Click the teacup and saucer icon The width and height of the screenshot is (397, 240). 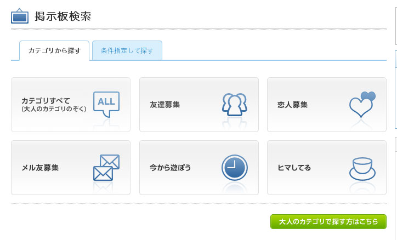[362, 169]
